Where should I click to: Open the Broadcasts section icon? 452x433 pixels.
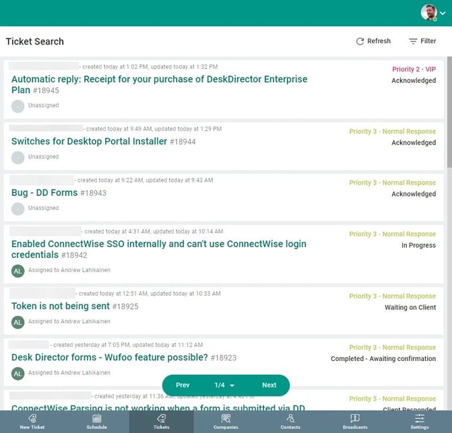click(x=355, y=418)
